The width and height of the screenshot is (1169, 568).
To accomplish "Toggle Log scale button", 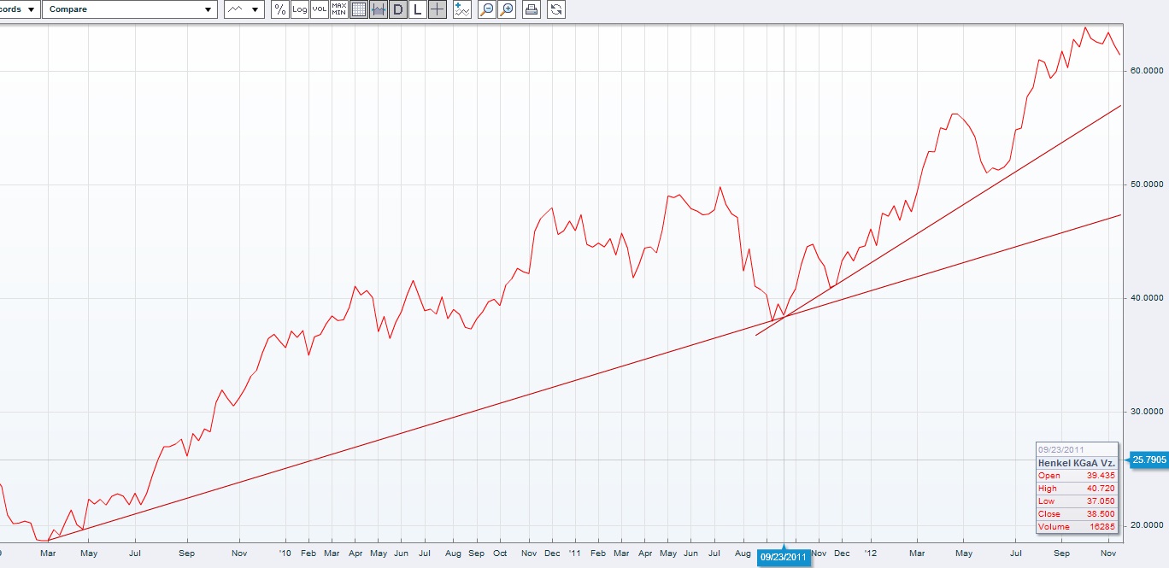I will click(299, 9).
